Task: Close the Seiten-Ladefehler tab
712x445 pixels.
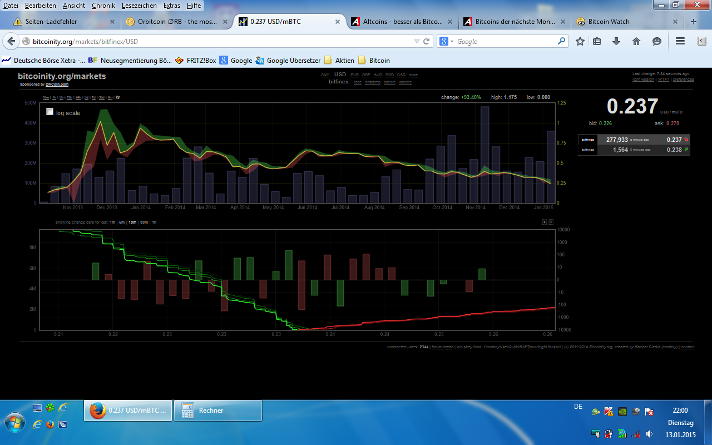Action: (112, 22)
